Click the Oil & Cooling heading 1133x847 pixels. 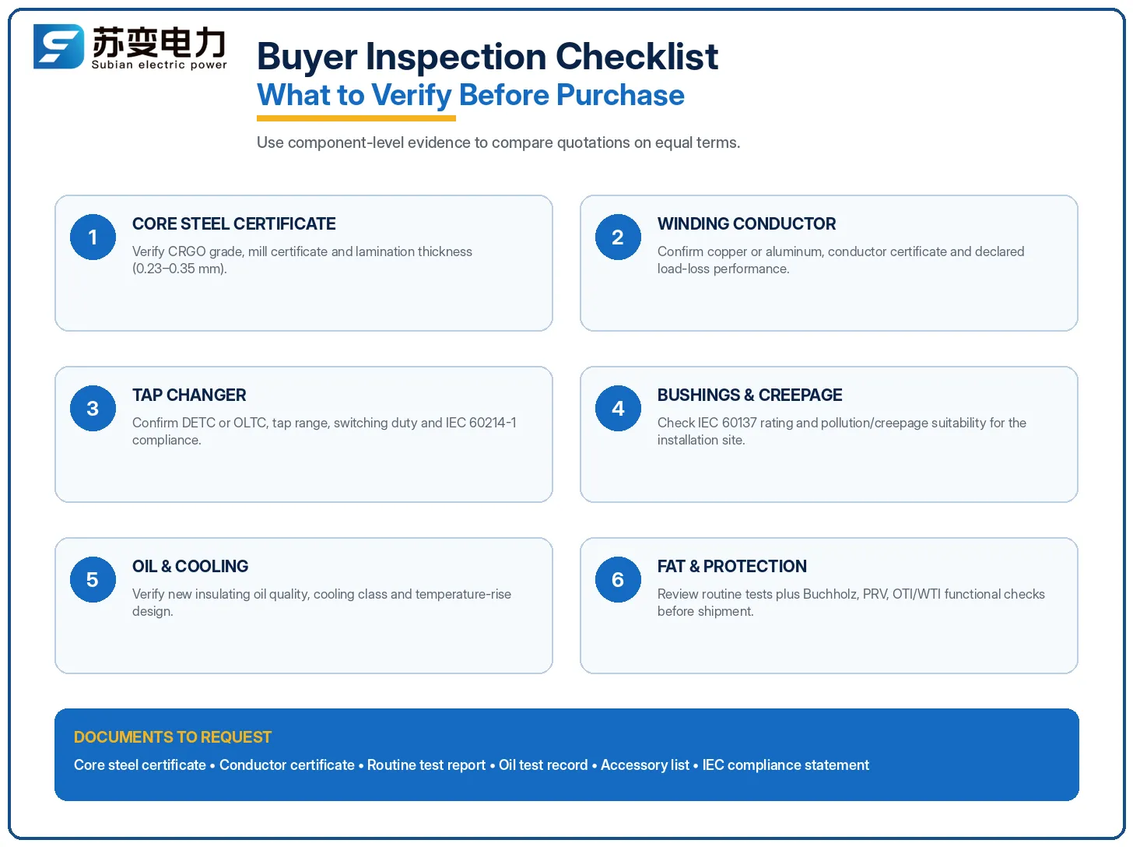click(x=190, y=567)
